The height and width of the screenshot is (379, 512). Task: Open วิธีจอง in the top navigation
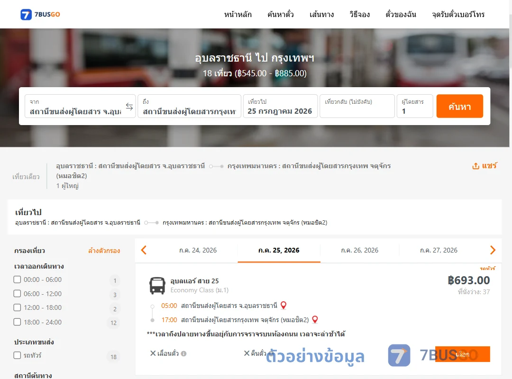click(359, 14)
